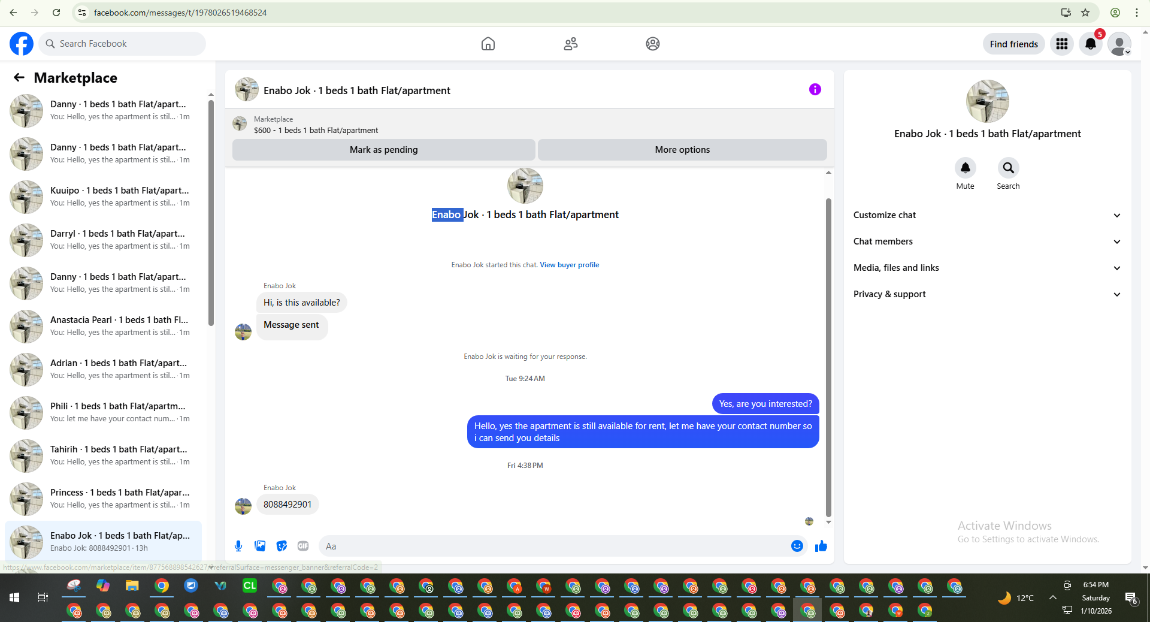
Task: Show hidden system tray icons chevron
Action: click(1052, 597)
